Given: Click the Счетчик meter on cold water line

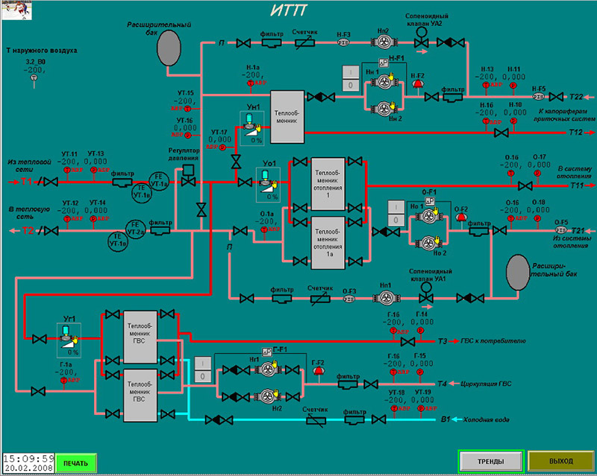Looking at the screenshot, I should pos(316,420).
